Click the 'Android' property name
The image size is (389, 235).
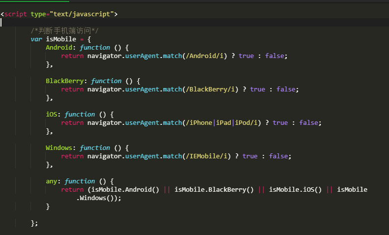point(59,48)
